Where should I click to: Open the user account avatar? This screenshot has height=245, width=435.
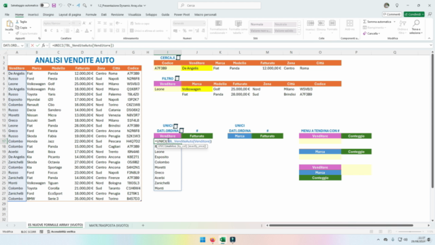coord(387,5)
